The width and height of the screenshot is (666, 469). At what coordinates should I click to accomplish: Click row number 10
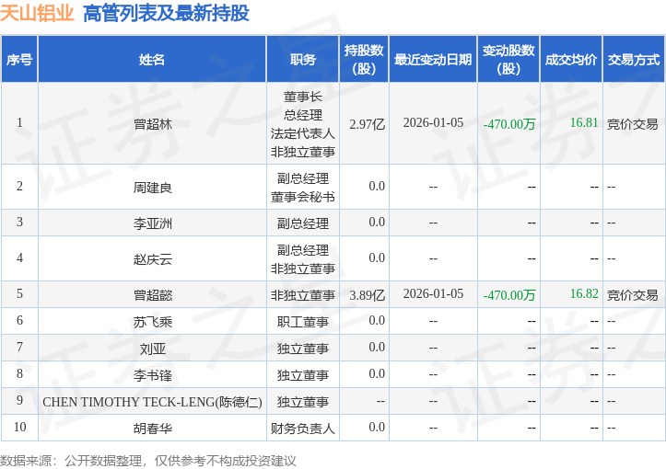click(x=19, y=427)
